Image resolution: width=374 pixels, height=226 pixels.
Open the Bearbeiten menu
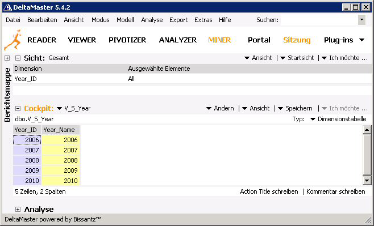tap(42, 20)
